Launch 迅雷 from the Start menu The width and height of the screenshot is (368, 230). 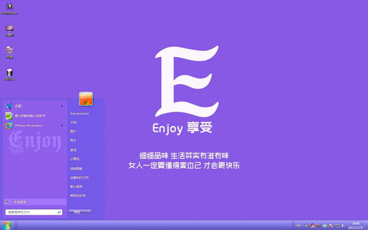[x=34, y=106]
